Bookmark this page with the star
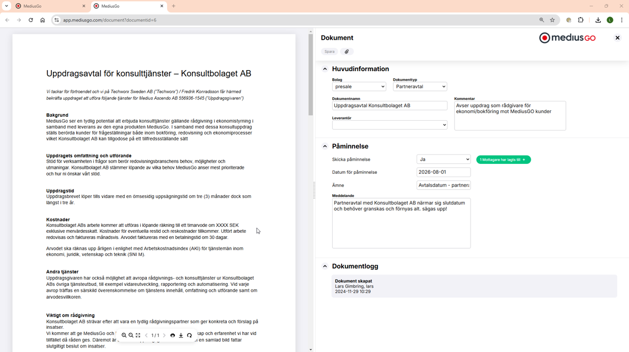Viewport: 629px width, 352px height. click(552, 20)
